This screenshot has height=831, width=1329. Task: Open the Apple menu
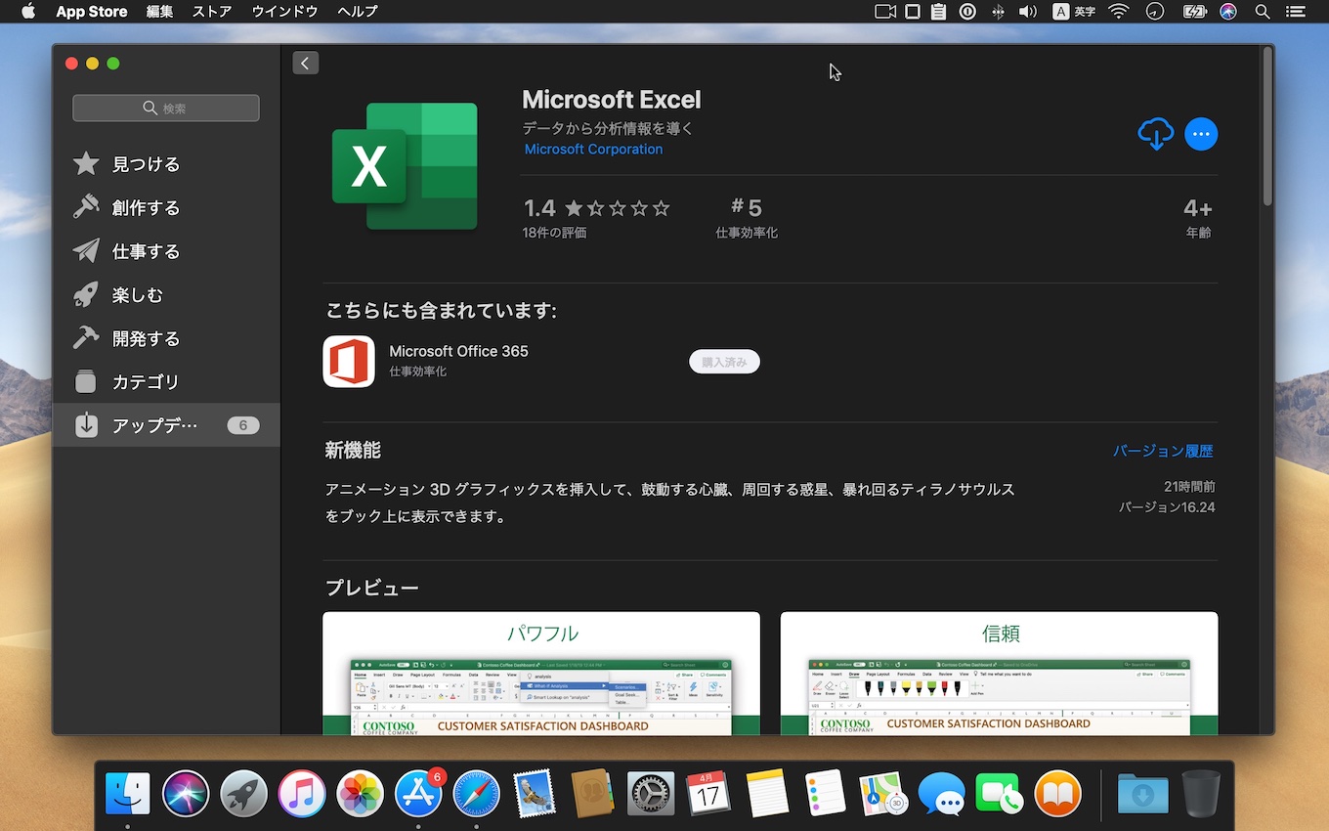(x=28, y=12)
